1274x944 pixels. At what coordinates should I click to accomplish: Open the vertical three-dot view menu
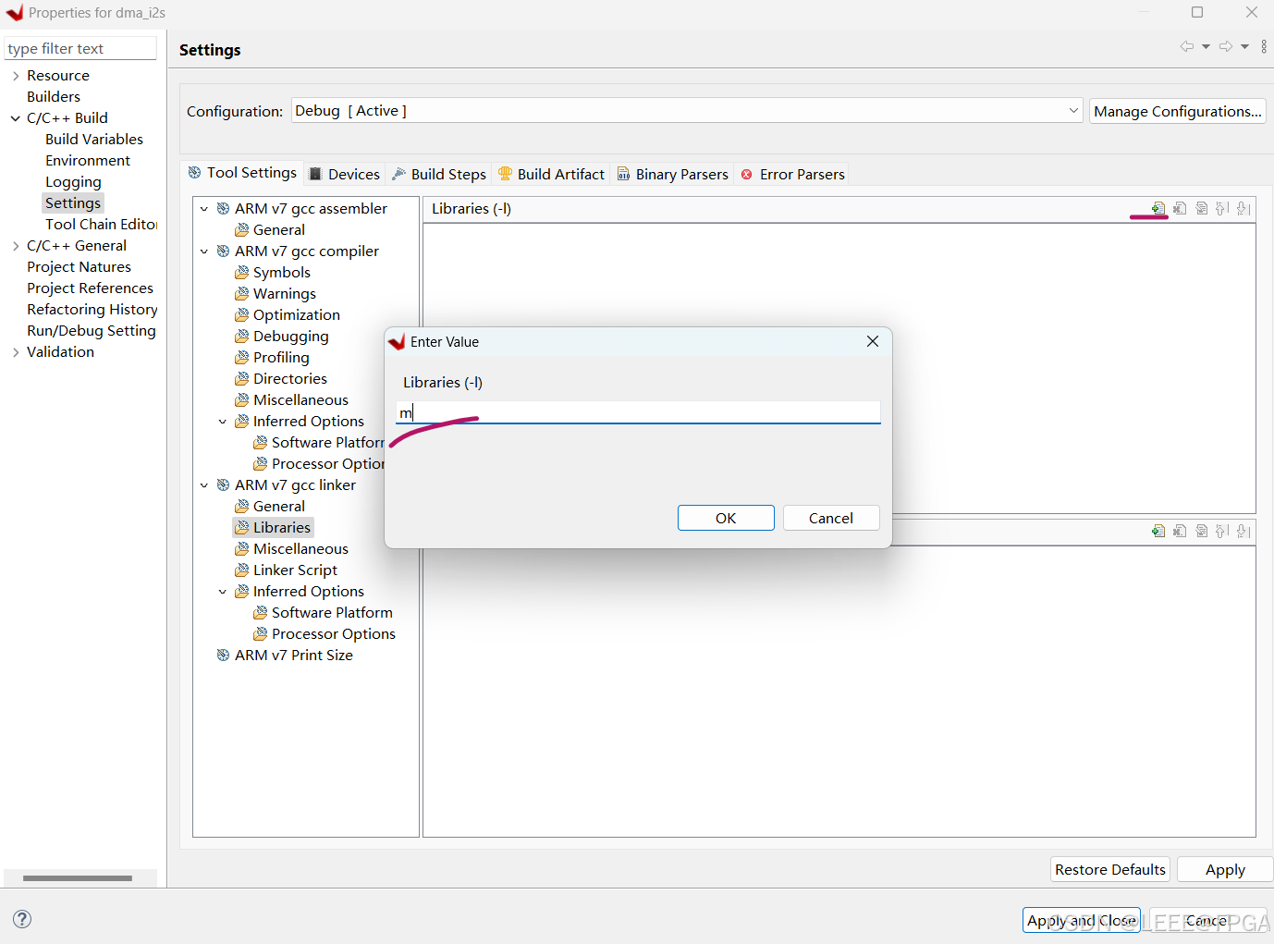tap(1264, 46)
